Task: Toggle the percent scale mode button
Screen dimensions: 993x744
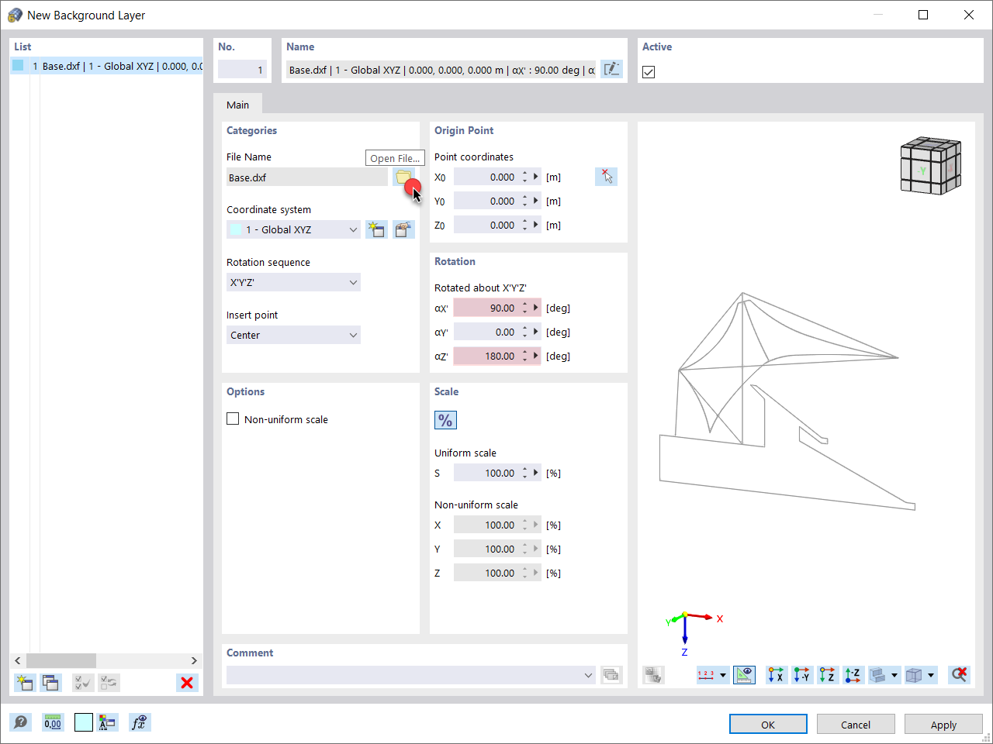Action: click(x=445, y=420)
